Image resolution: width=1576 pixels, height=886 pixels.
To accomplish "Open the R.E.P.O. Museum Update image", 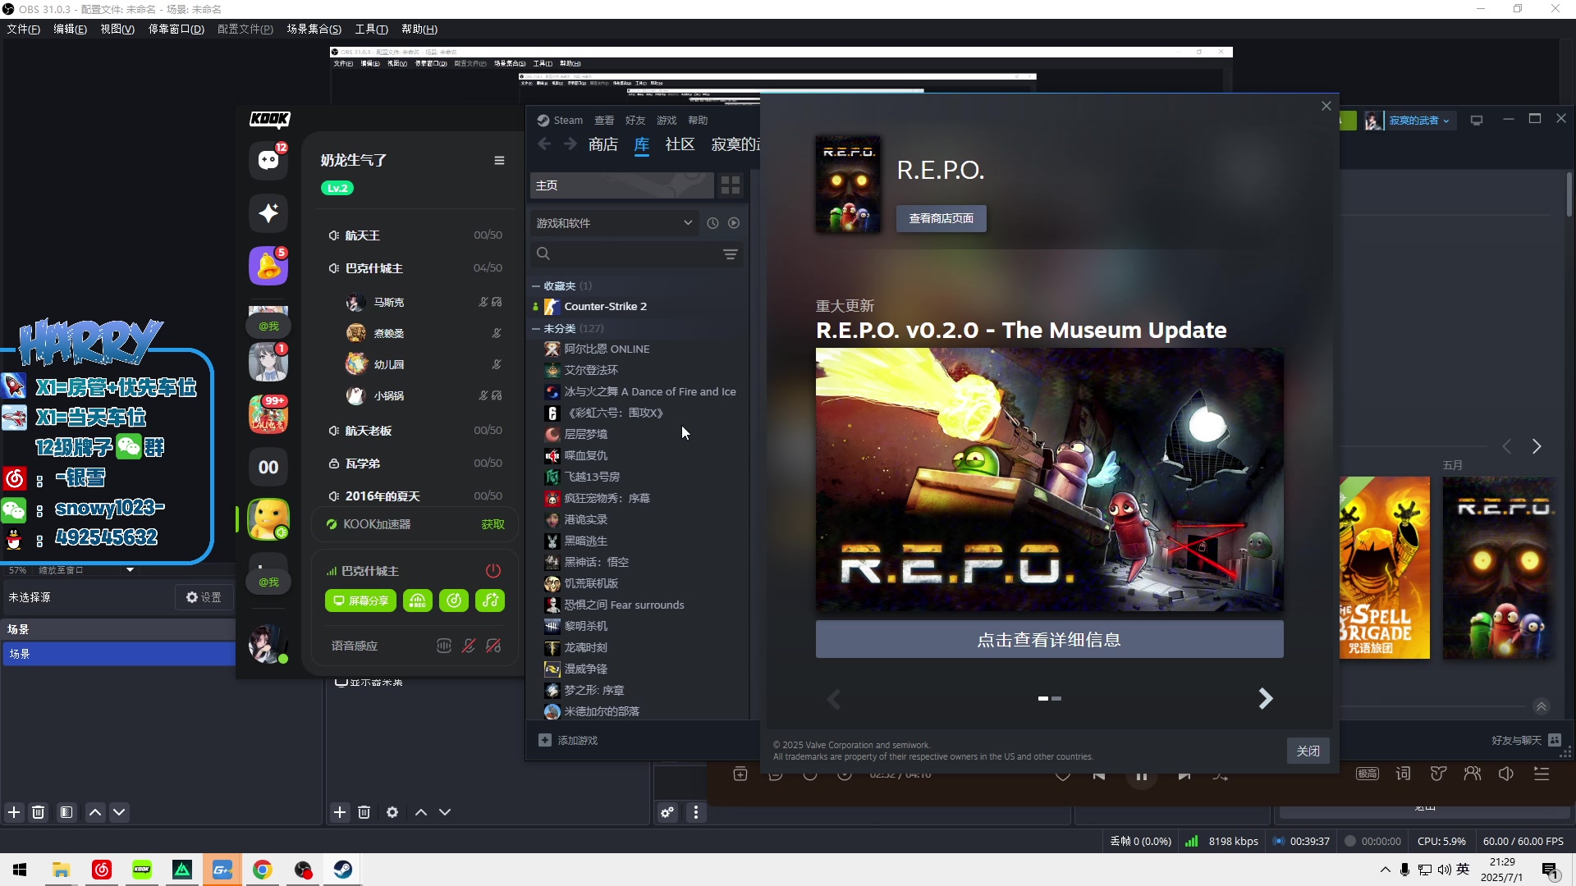I will [1049, 480].
